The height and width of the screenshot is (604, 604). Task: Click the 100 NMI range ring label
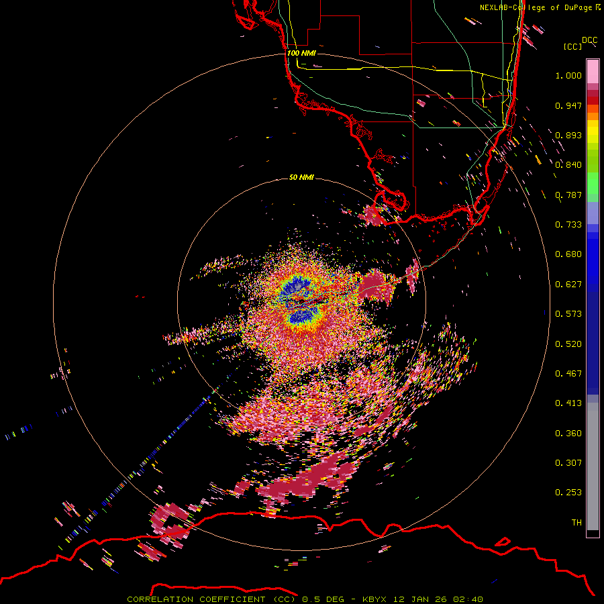point(301,53)
